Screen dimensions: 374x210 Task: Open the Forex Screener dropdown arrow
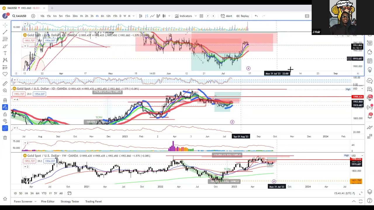tap(35, 202)
